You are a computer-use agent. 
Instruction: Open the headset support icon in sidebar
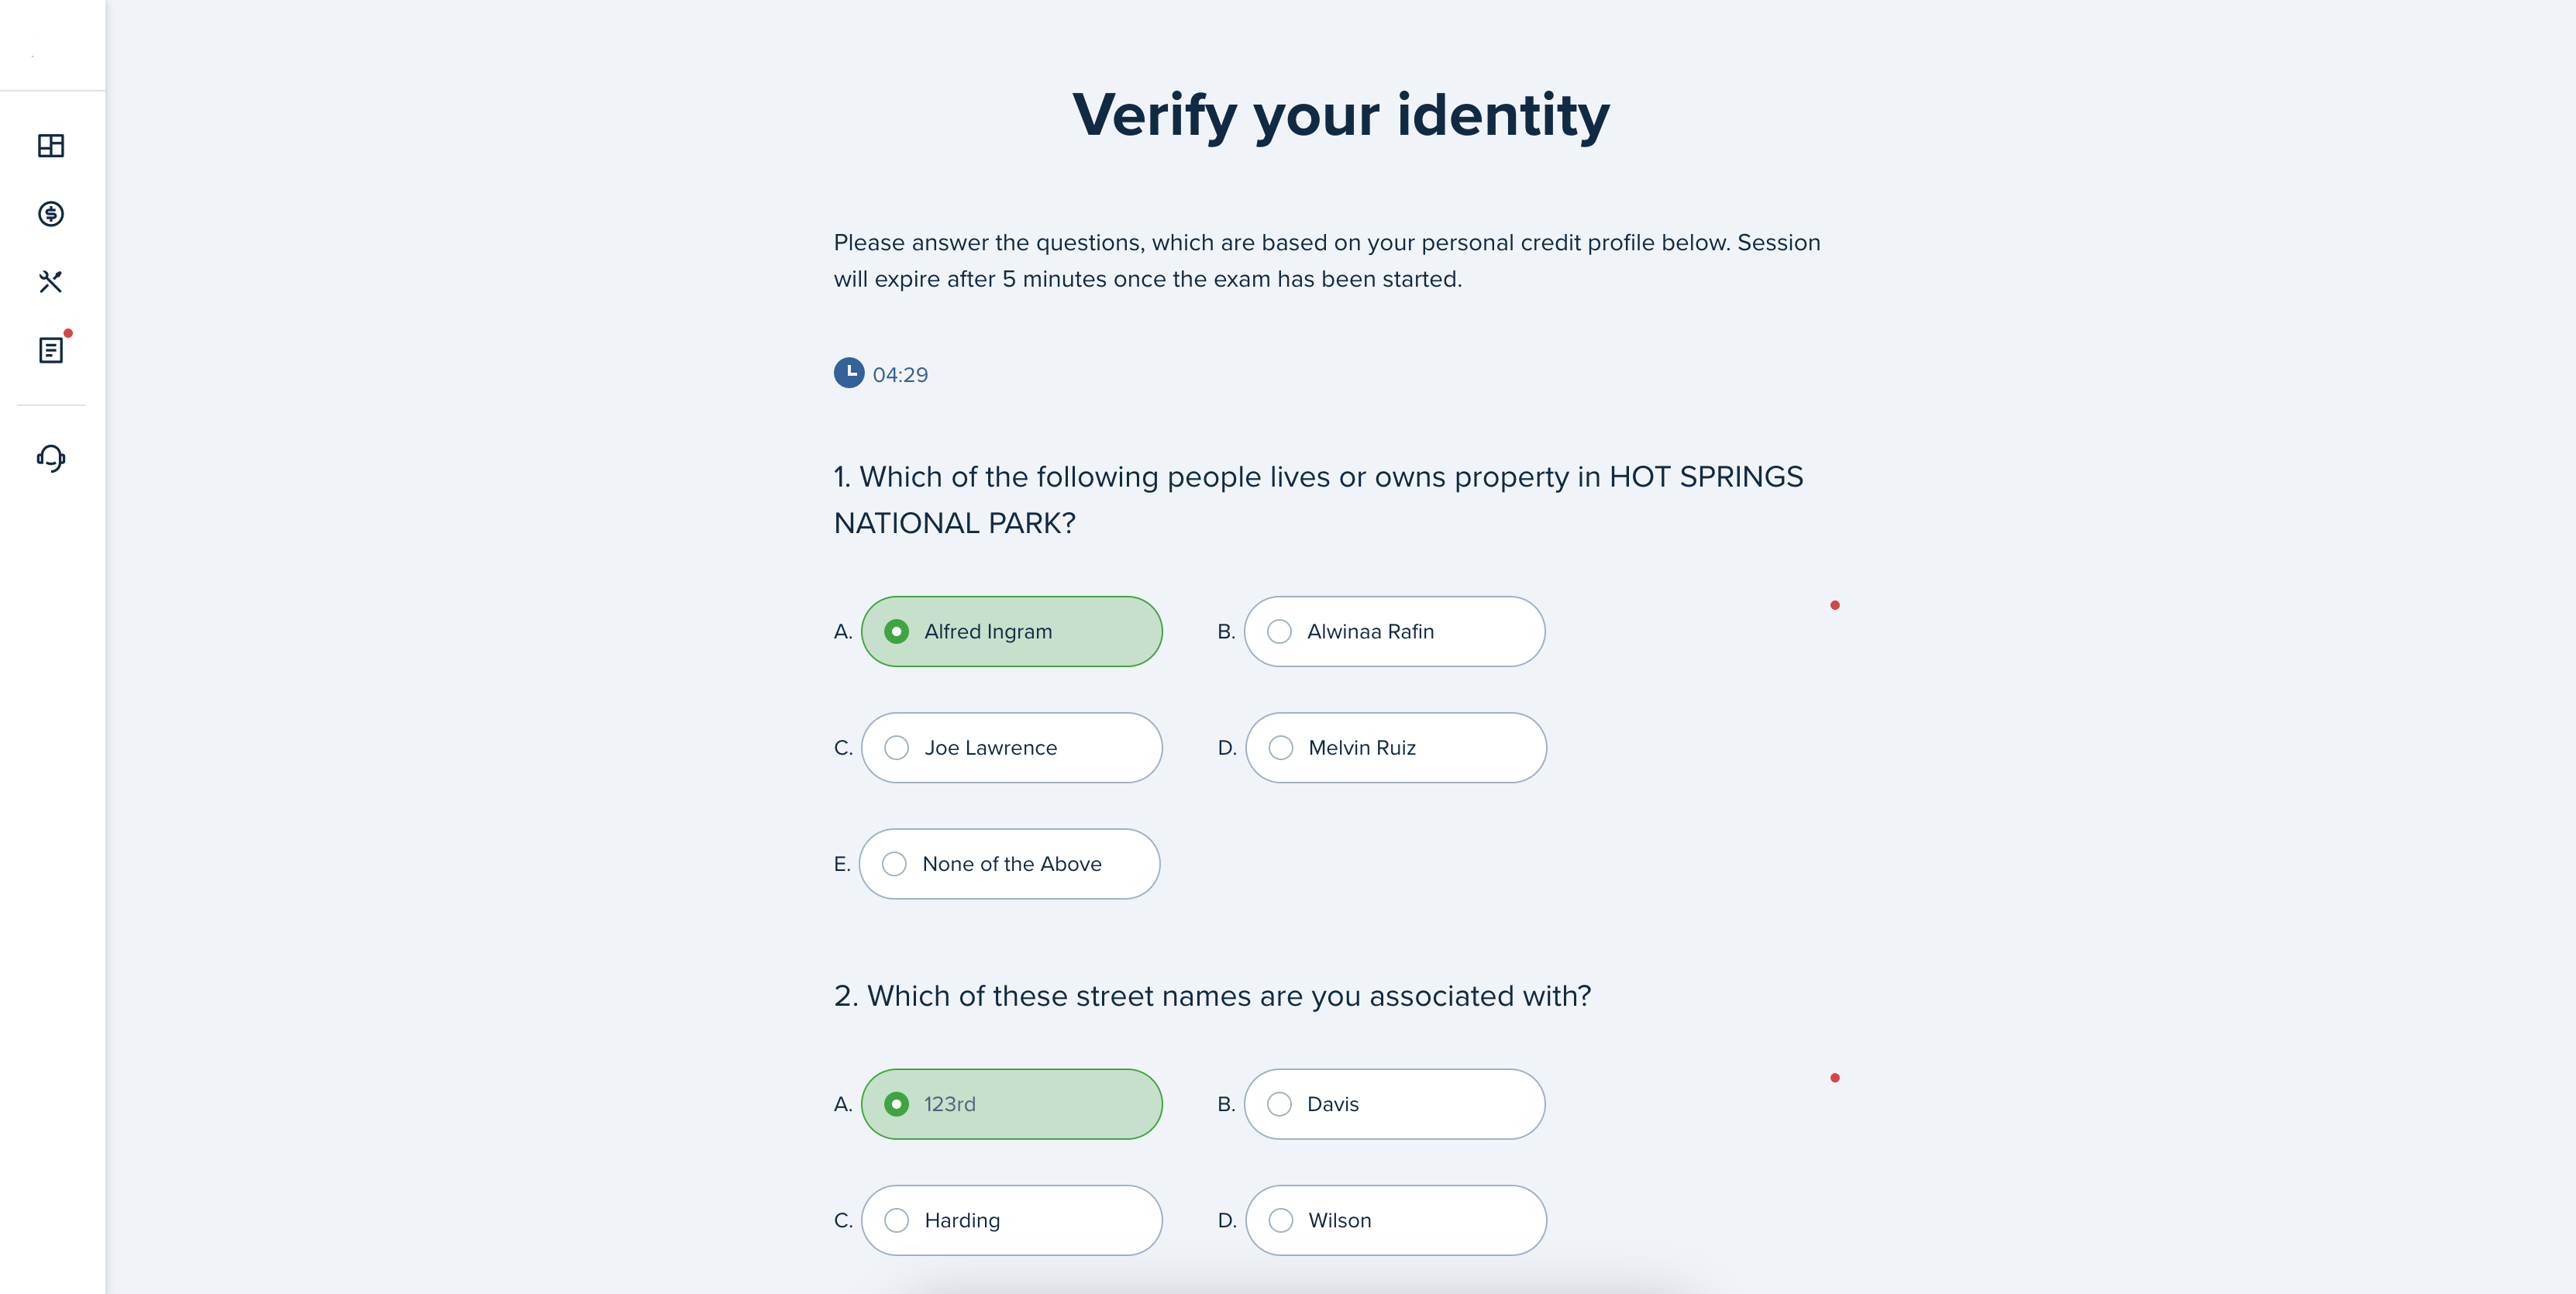pos(51,458)
